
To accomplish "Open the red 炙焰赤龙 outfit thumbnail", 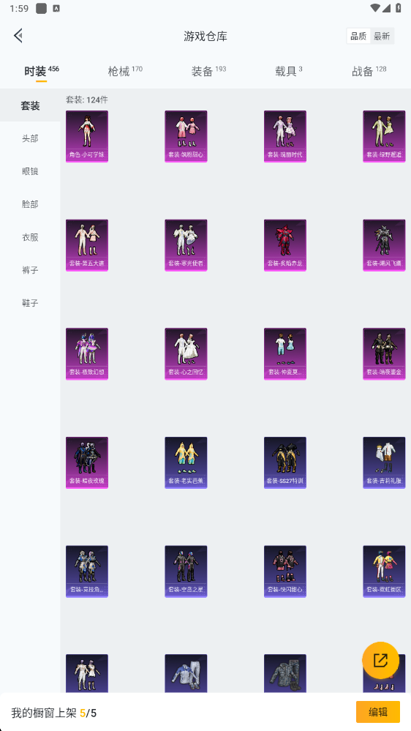I will [285, 245].
